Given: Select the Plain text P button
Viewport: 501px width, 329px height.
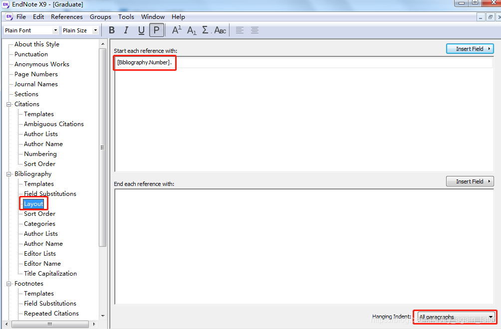Looking at the screenshot, I should tap(157, 30).
